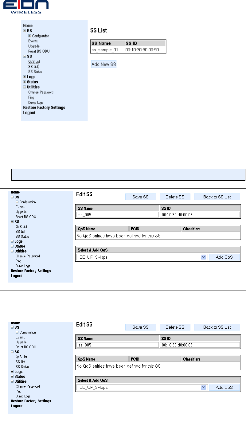Expand Status in the bottom Edit SS page

(12, 377)
